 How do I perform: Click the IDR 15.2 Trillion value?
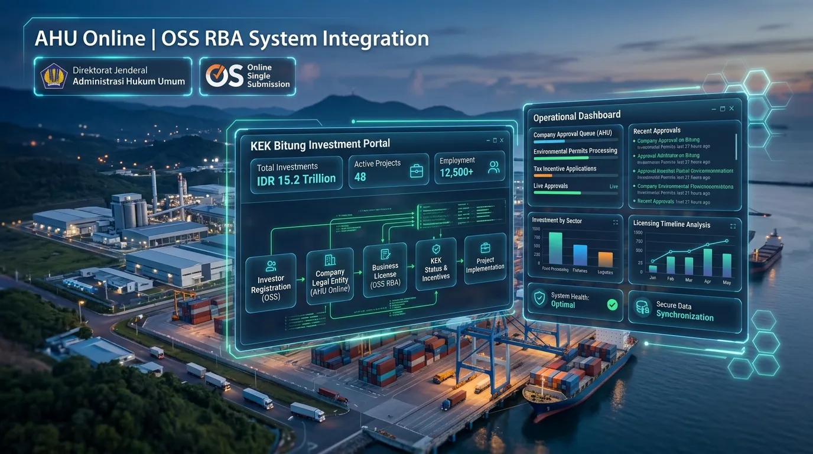[297, 179]
